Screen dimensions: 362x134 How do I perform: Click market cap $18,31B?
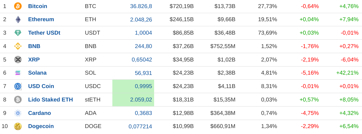[x=183, y=100]
